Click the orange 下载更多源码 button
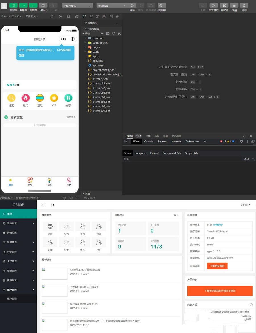Viewport: 256px width, 333px height. point(217,266)
